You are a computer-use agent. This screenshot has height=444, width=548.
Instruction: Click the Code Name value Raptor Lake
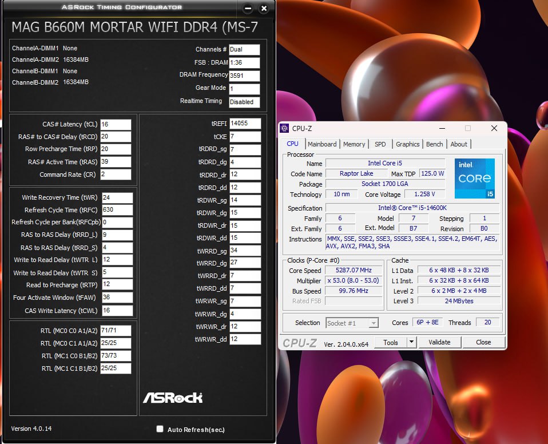pyautogui.click(x=356, y=173)
